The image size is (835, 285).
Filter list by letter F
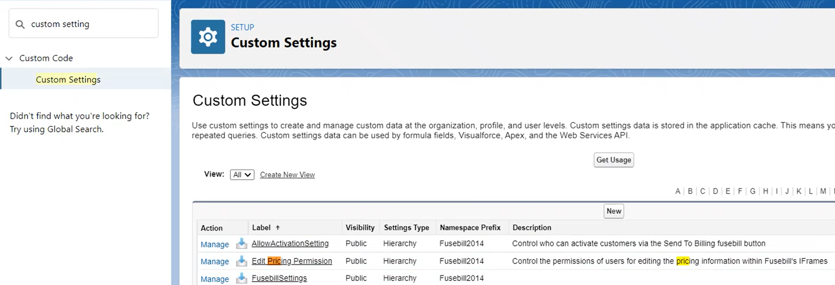click(740, 191)
